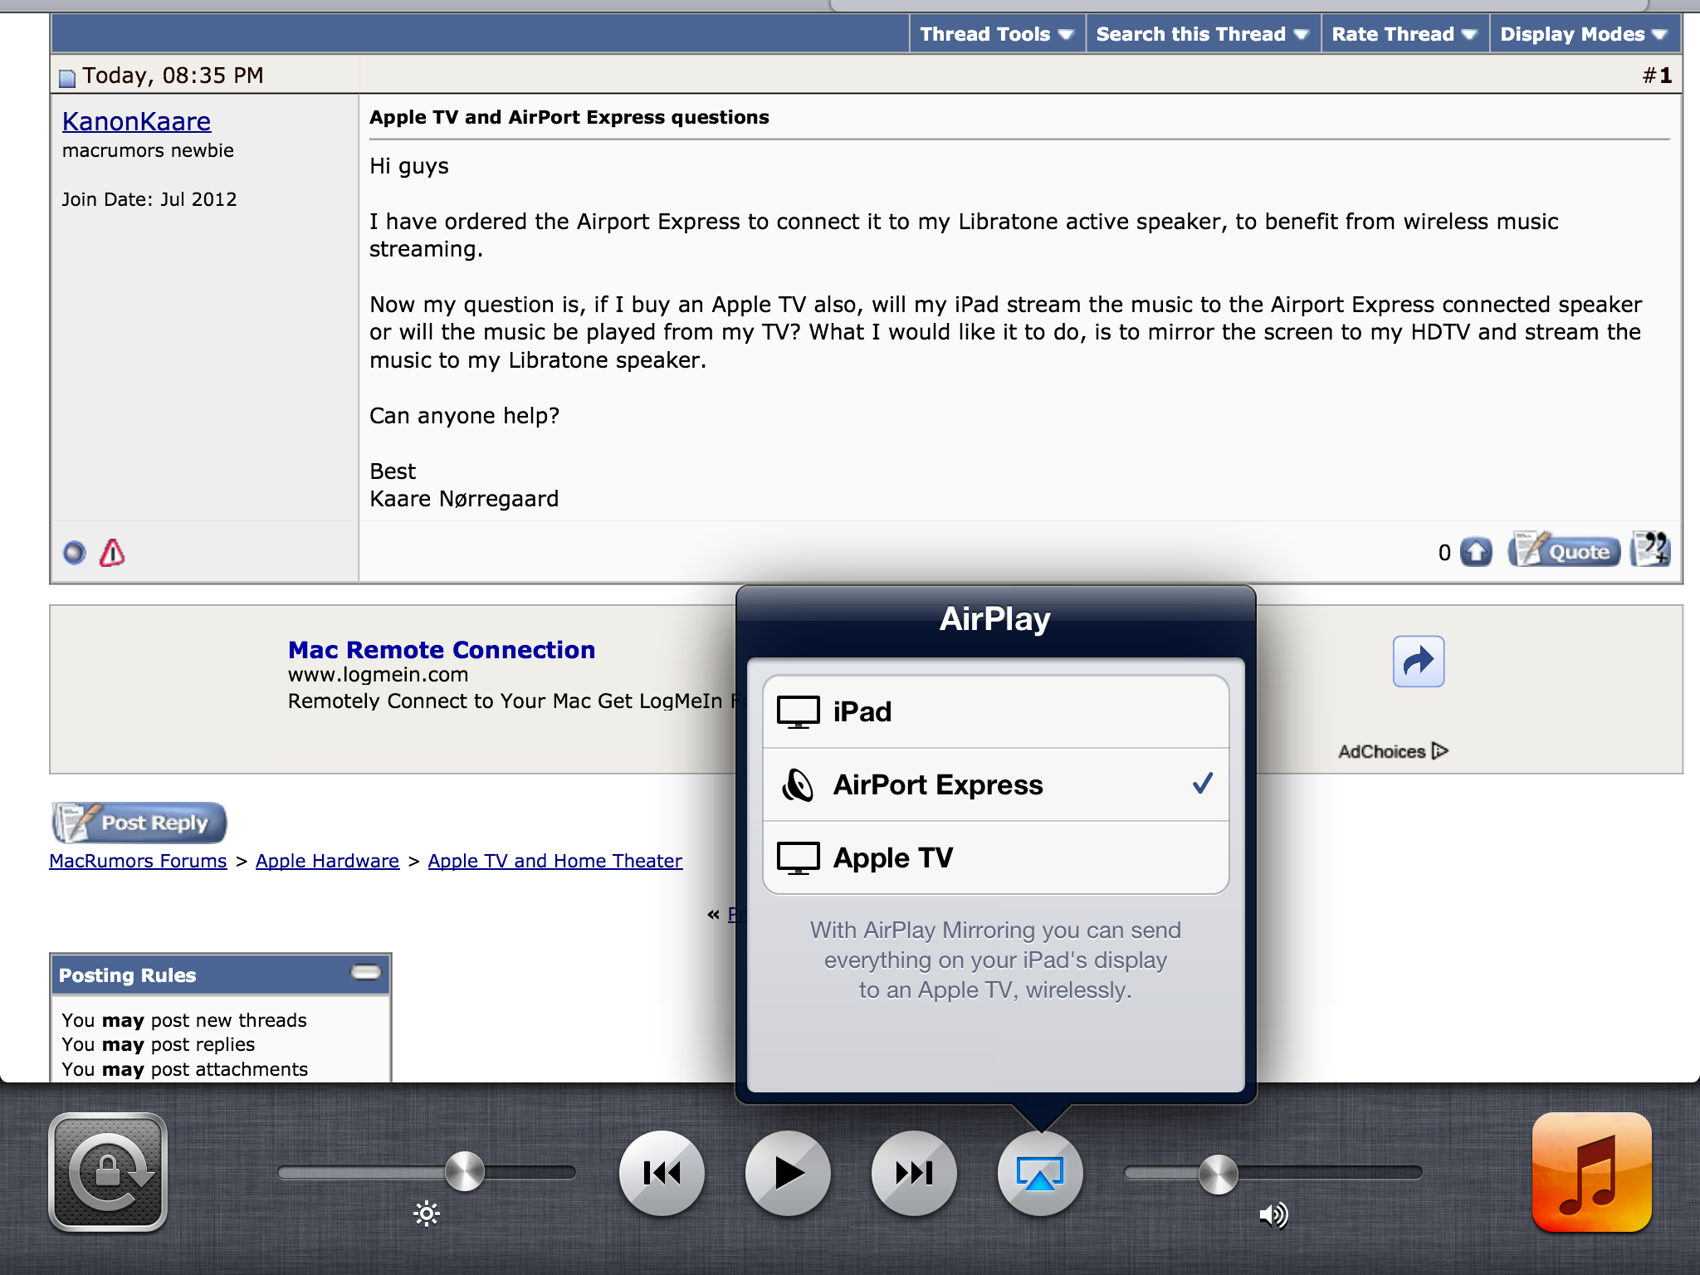Open the Mac Remote Connection ad
Viewport: 1700px width, 1275px height.
point(442,650)
